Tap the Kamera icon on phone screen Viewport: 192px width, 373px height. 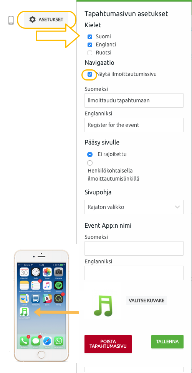click(58, 272)
